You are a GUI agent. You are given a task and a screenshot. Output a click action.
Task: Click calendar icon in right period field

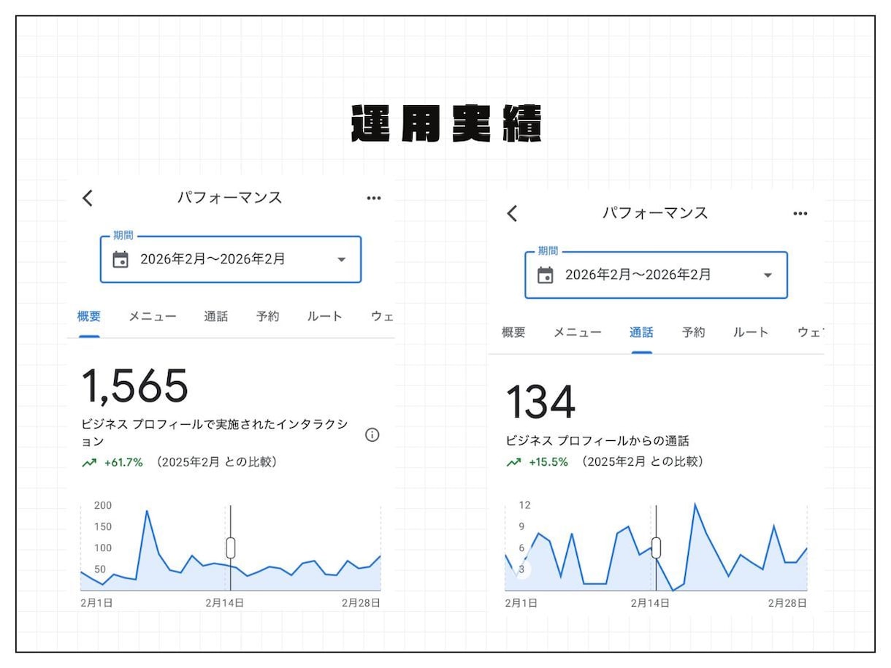(x=545, y=275)
